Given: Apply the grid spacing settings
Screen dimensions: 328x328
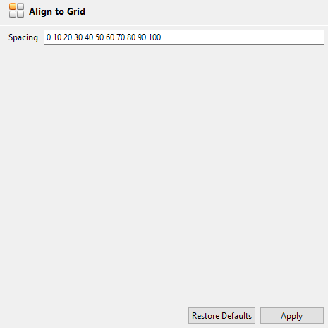Looking at the screenshot, I should tap(292, 315).
